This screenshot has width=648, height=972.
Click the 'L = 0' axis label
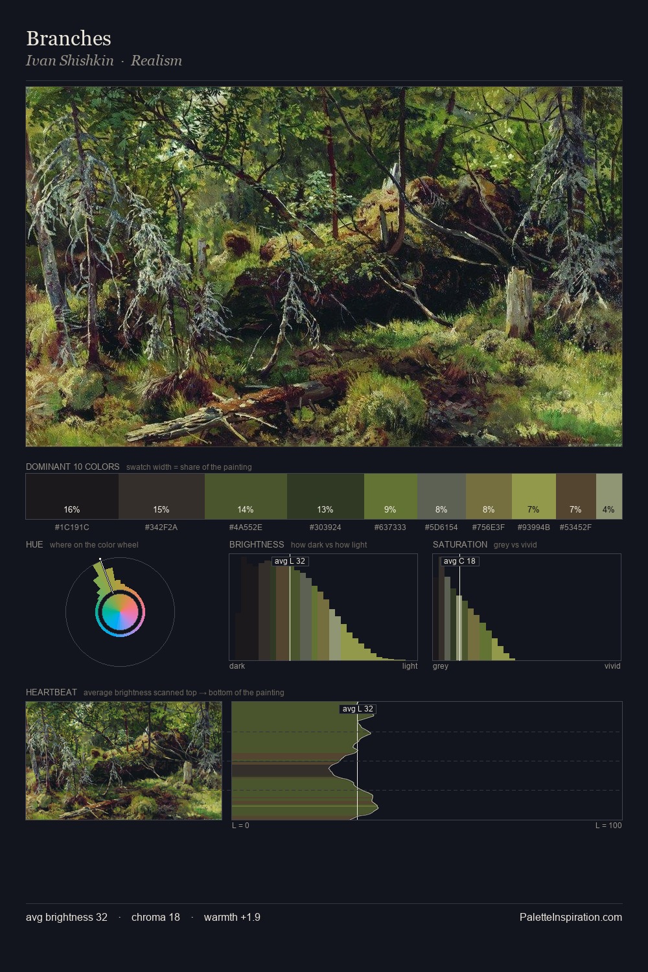pos(240,826)
